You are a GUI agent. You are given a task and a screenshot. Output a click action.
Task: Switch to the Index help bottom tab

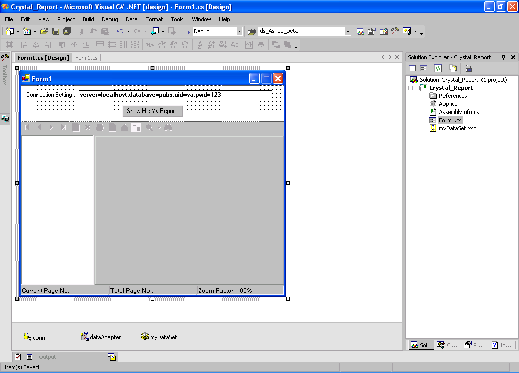[x=502, y=345]
